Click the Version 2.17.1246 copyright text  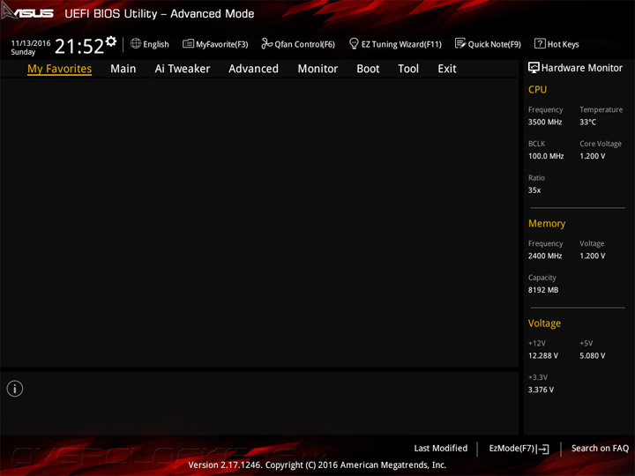(317, 465)
